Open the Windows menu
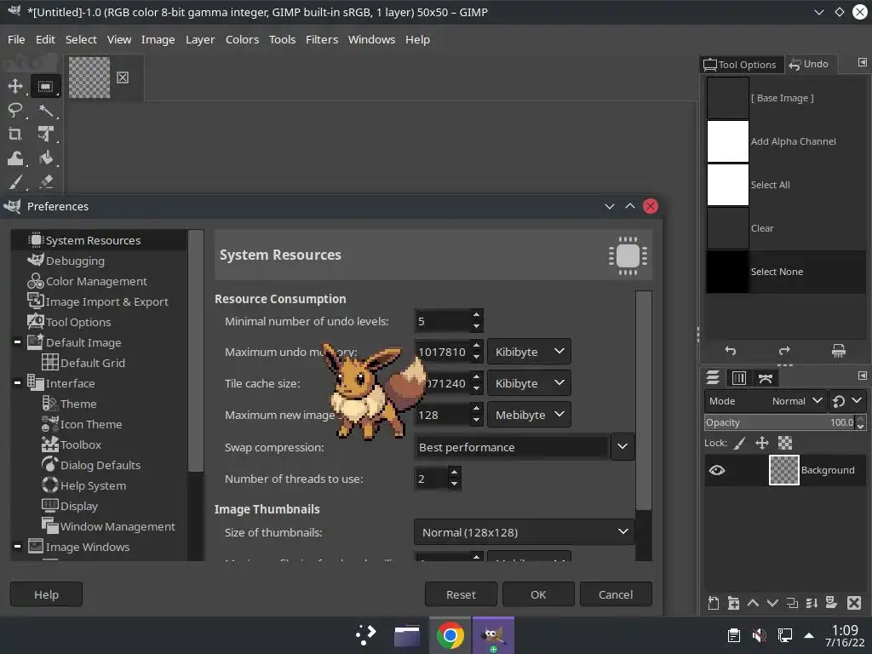 click(x=371, y=39)
